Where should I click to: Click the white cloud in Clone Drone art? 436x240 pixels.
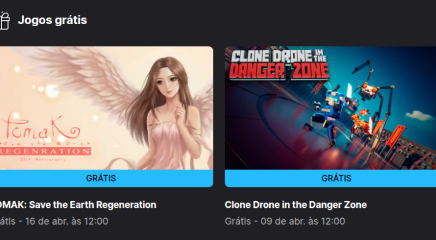[x=419, y=116]
